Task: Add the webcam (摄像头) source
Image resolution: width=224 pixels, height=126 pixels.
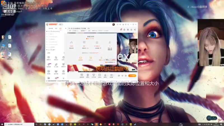Action: coord(88,76)
